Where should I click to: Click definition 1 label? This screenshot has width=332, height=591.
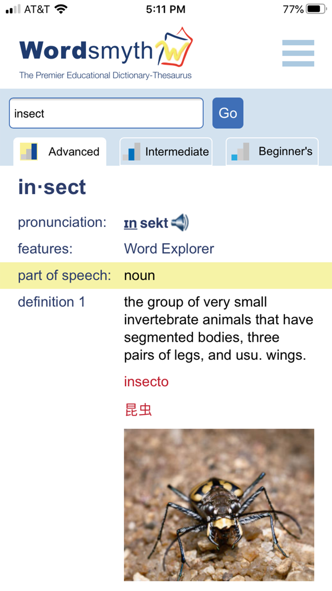(x=51, y=302)
